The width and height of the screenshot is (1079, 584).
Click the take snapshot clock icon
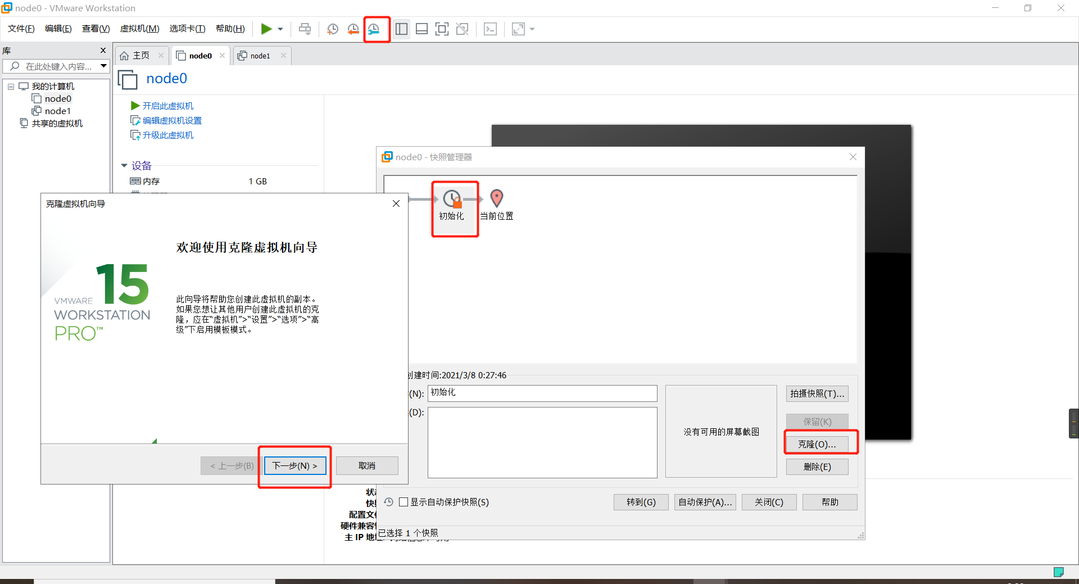coord(332,29)
